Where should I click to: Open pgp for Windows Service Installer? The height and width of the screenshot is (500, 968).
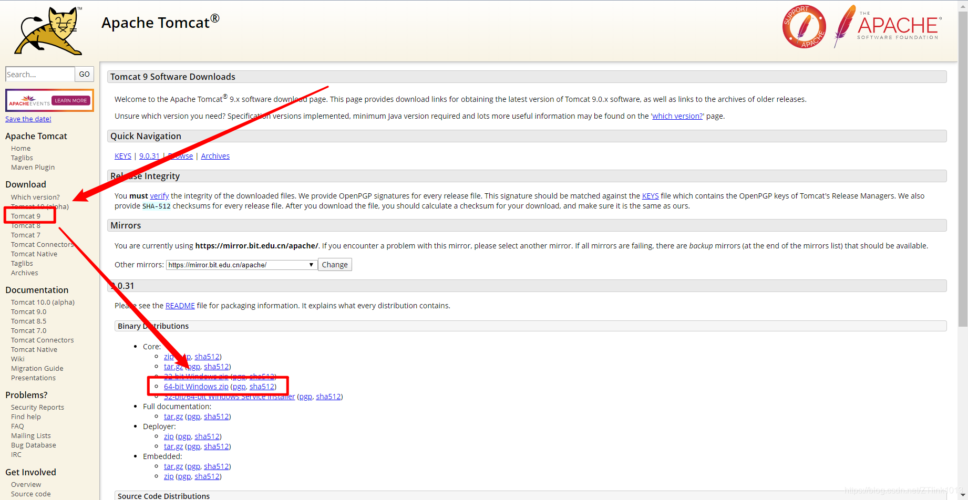pyautogui.click(x=306, y=397)
